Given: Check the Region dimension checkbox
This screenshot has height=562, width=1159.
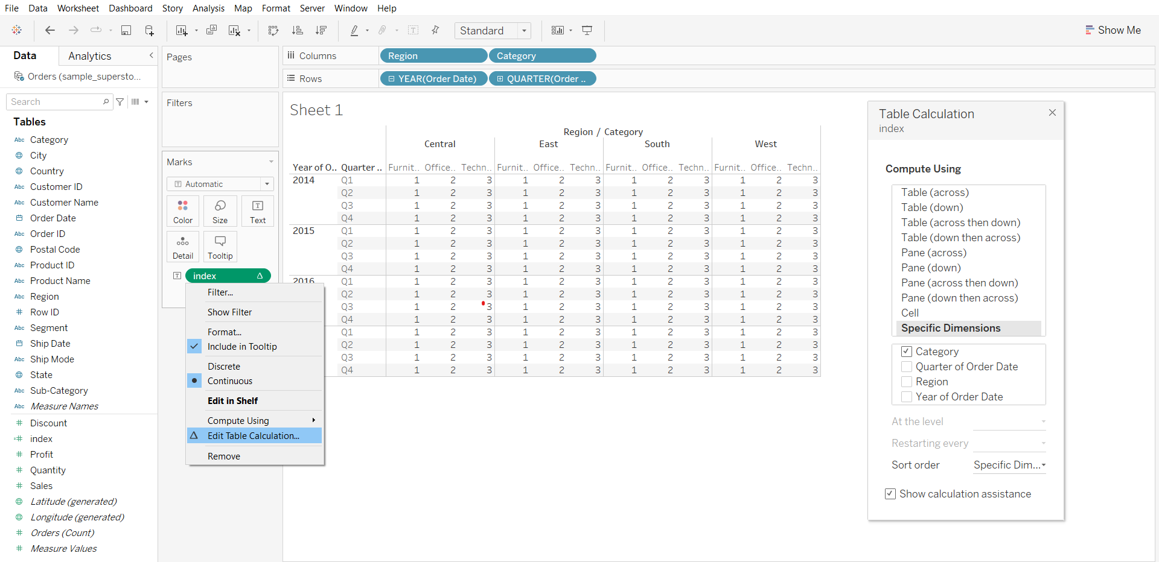Looking at the screenshot, I should click(907, 382).
